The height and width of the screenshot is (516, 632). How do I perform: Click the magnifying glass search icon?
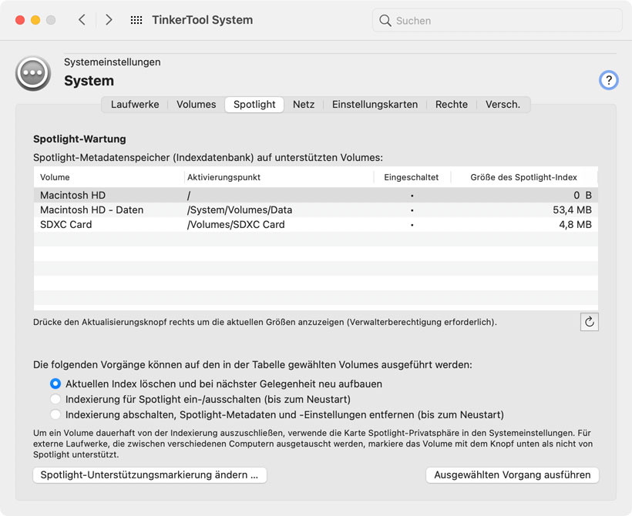coord(385,21)
